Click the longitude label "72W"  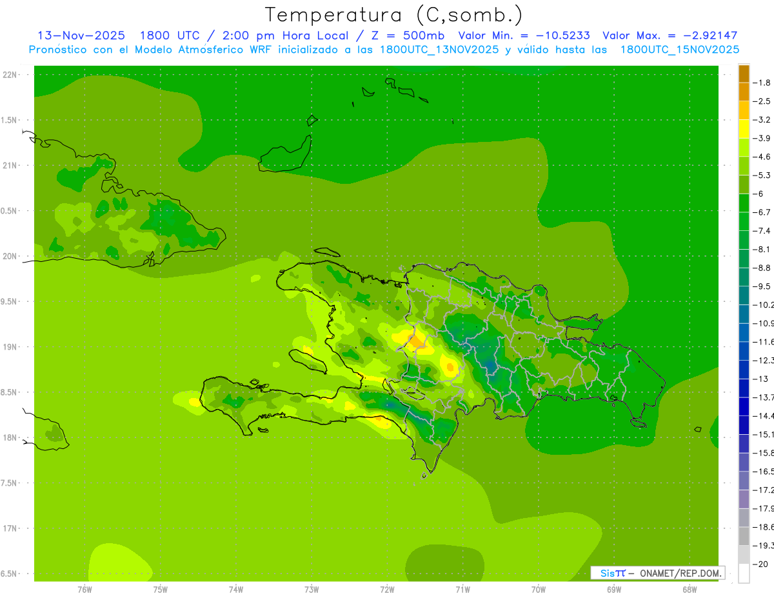click(387, 589)
